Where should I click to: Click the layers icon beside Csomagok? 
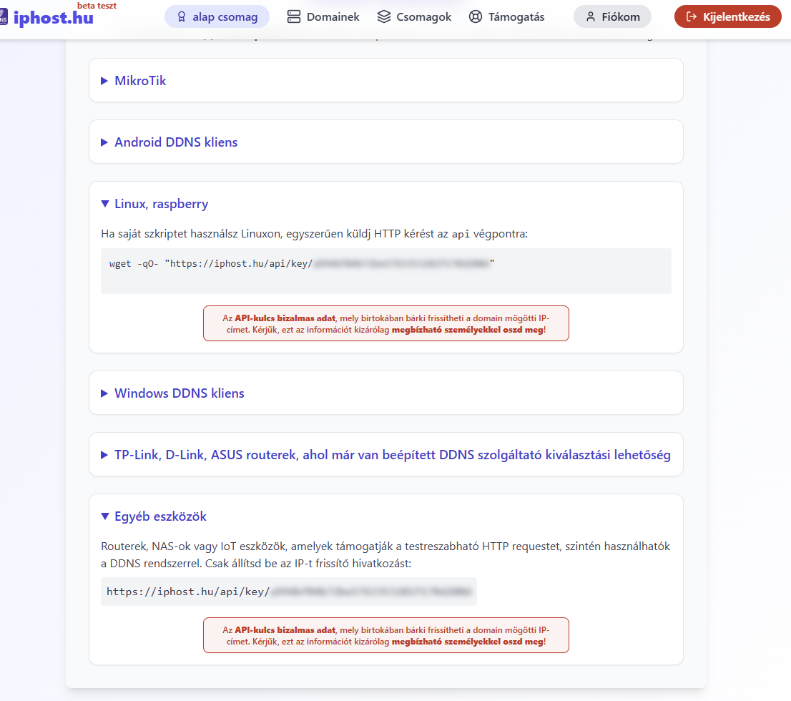click(x=384, y=17)
